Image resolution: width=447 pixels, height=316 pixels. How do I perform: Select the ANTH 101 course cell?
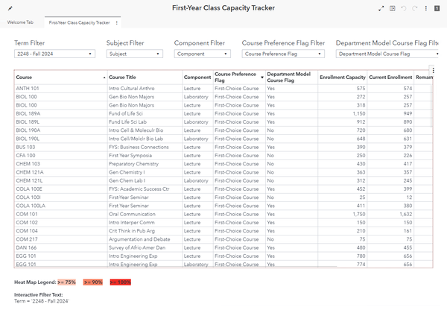pyautogui.click(x=61, y=89)
